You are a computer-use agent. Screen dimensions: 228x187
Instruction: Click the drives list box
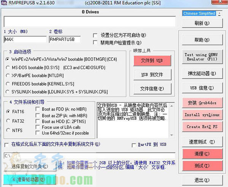(90, 21)
